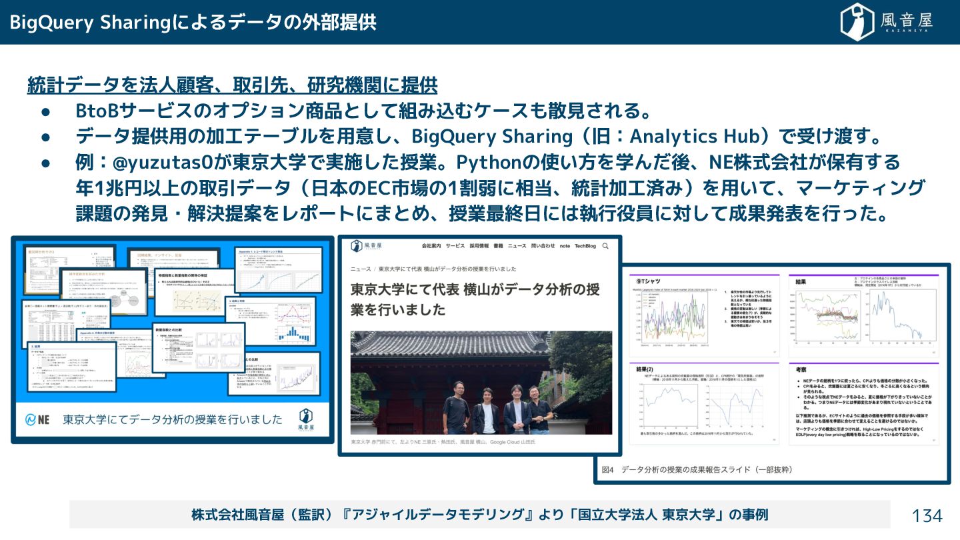Viewport: 960px width, 540px height.
Task: Select 問い合わせ in the navigation bar
Action: tap(543, 246)
